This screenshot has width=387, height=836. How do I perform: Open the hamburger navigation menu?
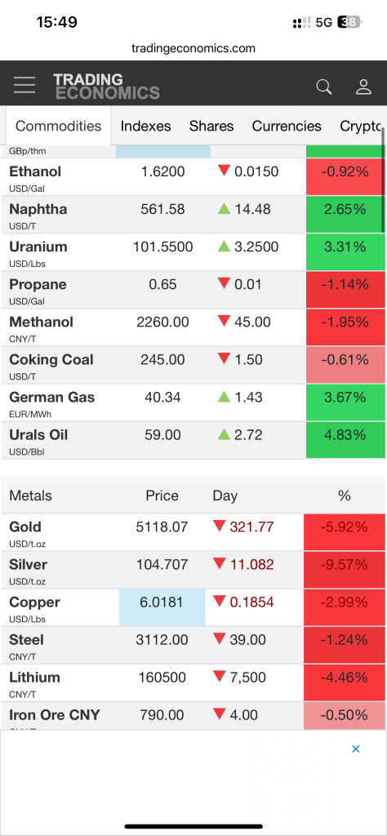(x=24, y=85)
